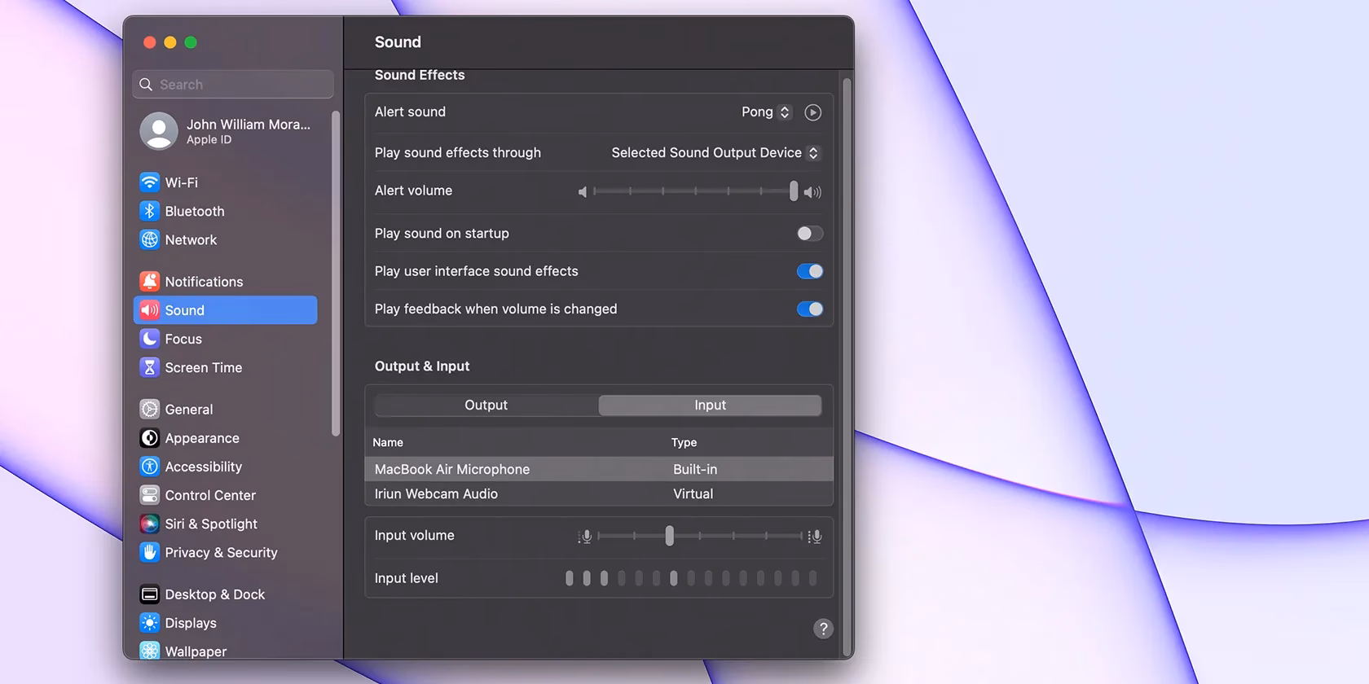Click the Output & Input heading

pos(422,366)
